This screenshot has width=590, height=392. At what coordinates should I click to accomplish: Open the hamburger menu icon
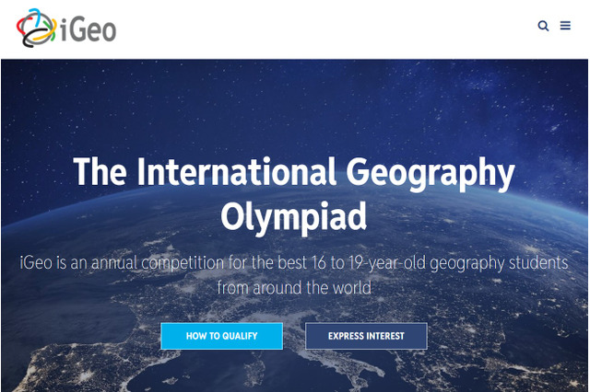tap(565, 26)
